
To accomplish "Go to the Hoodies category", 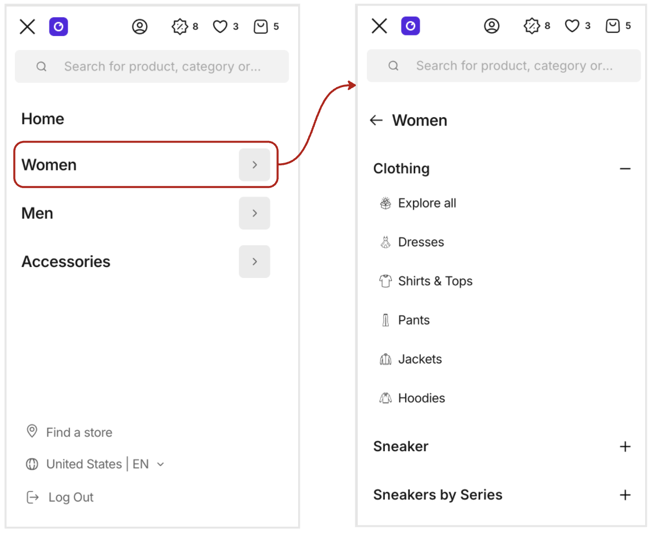I will (x=421, y=398).
